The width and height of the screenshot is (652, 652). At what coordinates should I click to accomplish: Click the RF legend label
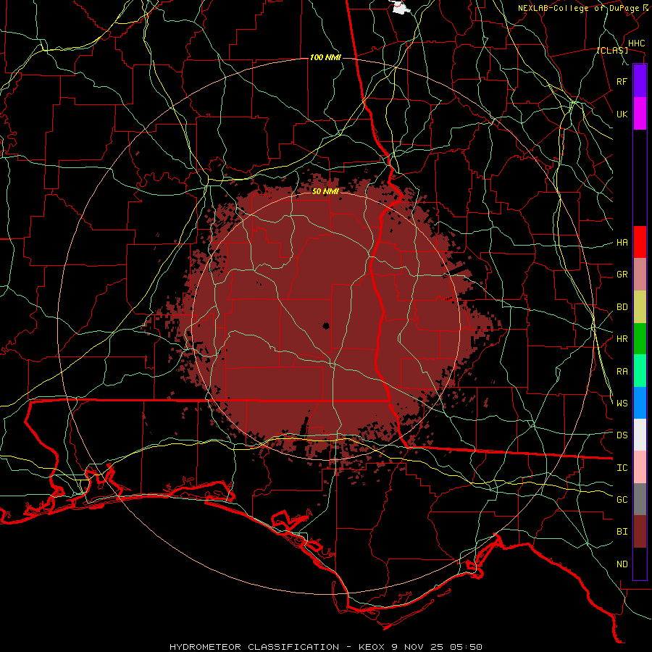tap(622, 81)
